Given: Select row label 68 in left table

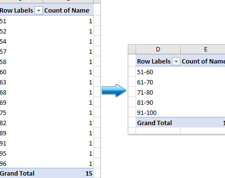Looking at the screenshot, I should click(3, 93).
